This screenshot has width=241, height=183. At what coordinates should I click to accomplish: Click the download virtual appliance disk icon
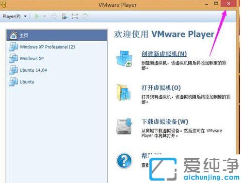tap(124, 127)
